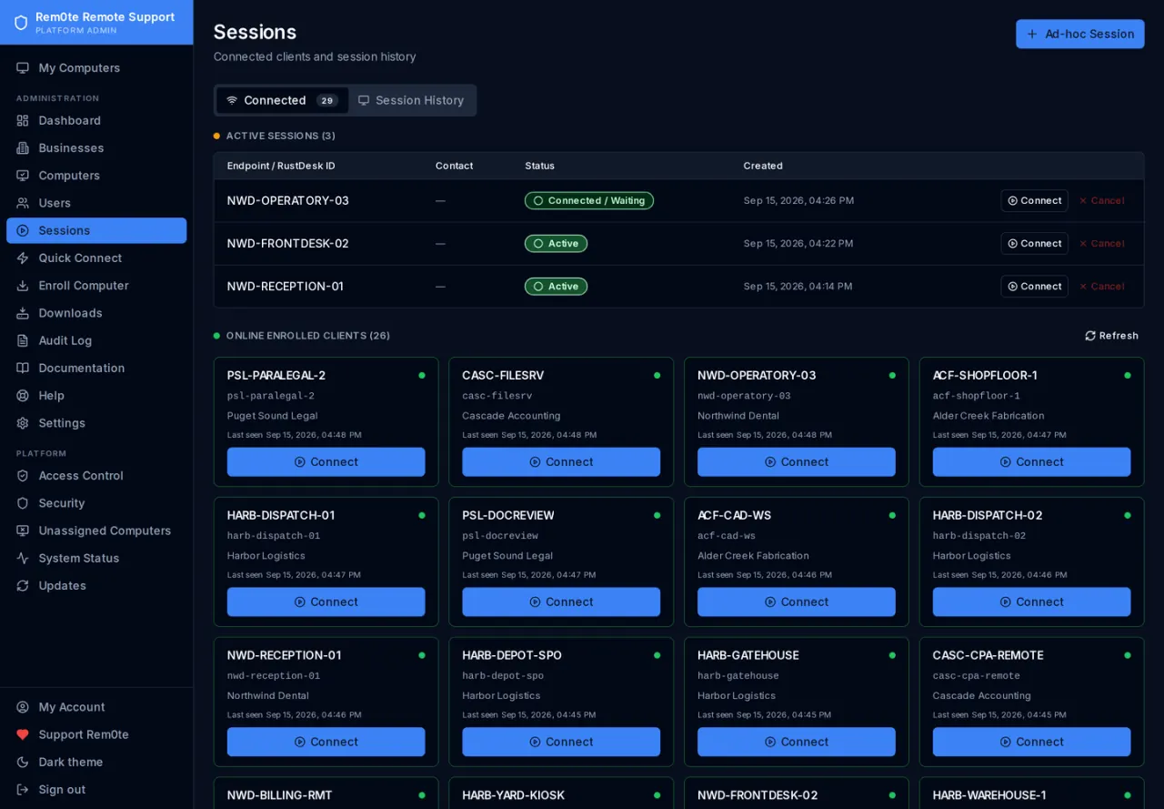This screenshot has height=809, width=1164.
Task: Connect to the ACF-CAD-WS client
Action: tap(797, 602)
